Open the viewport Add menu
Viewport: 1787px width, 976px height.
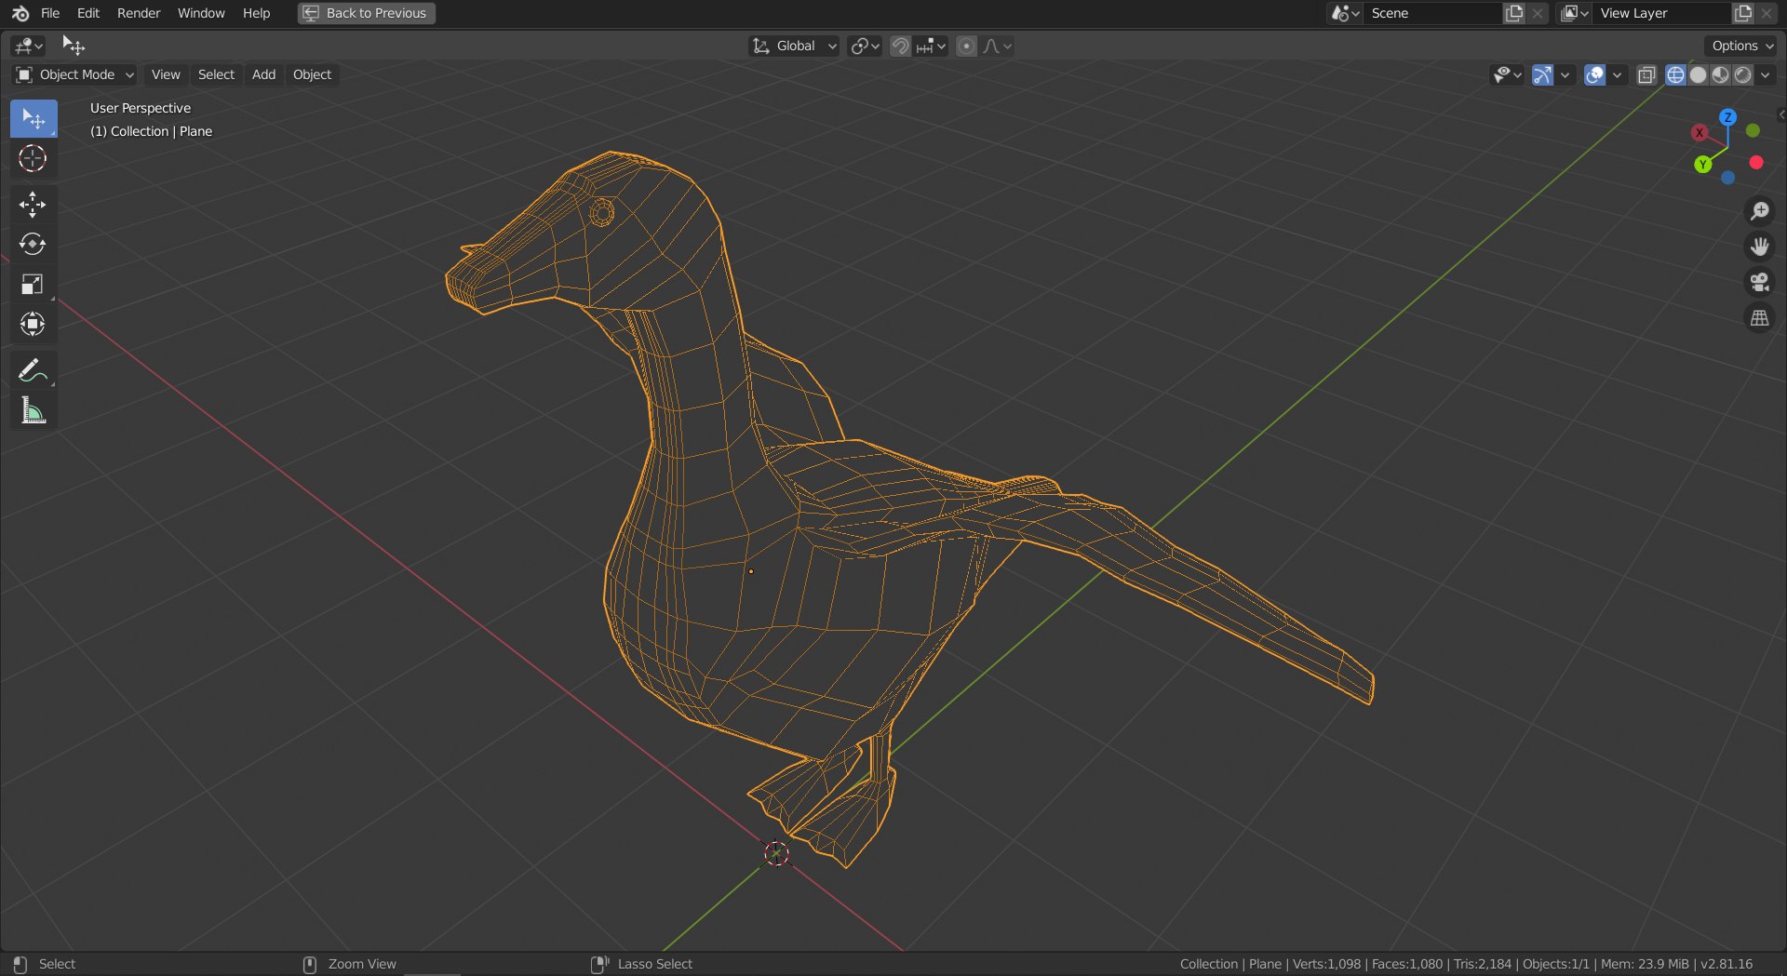pos(263,74)
